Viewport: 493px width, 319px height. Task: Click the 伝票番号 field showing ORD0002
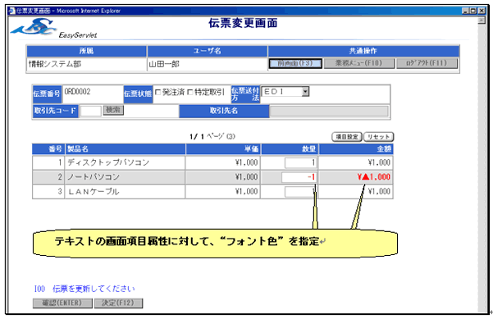pos(93,93)
